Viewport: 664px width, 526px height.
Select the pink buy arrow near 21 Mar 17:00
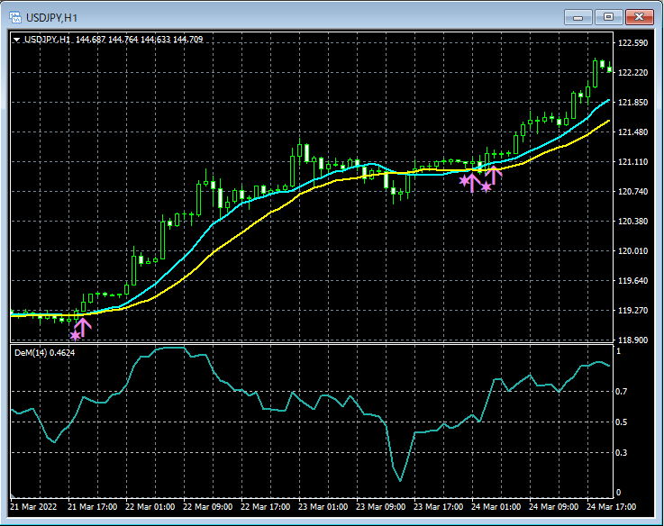[x=83, y=327]
